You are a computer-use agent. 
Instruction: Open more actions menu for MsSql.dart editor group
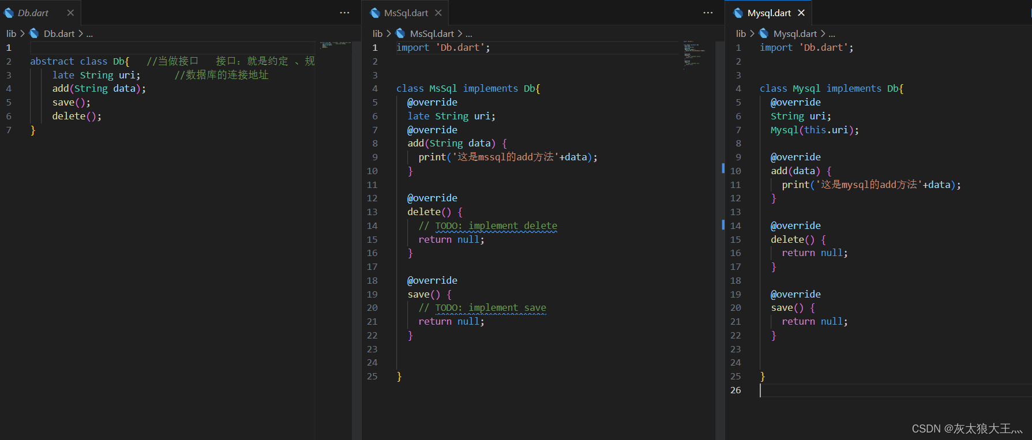[708, 13]
